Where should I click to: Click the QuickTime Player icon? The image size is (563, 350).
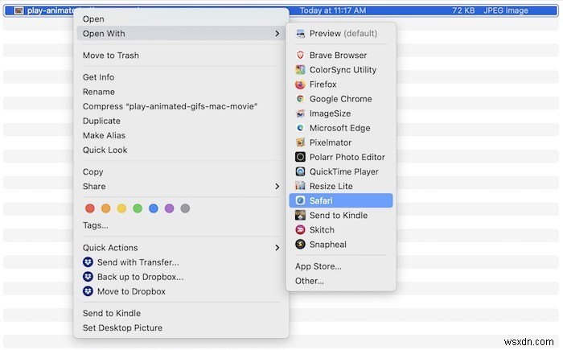click(x=301, y=171)
